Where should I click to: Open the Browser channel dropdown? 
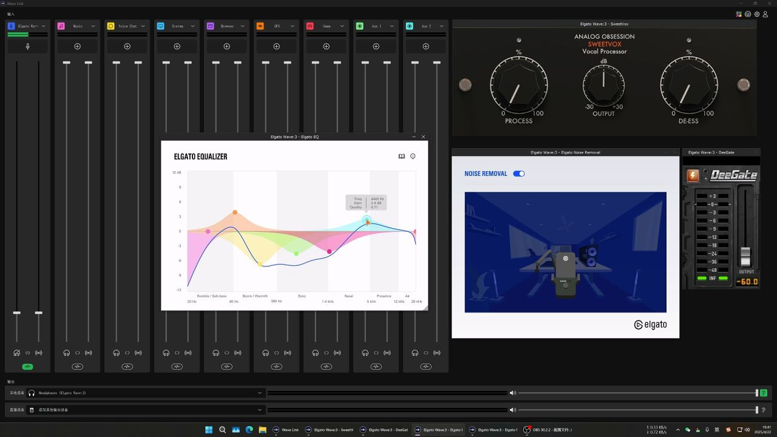click(x=242, y=26)
